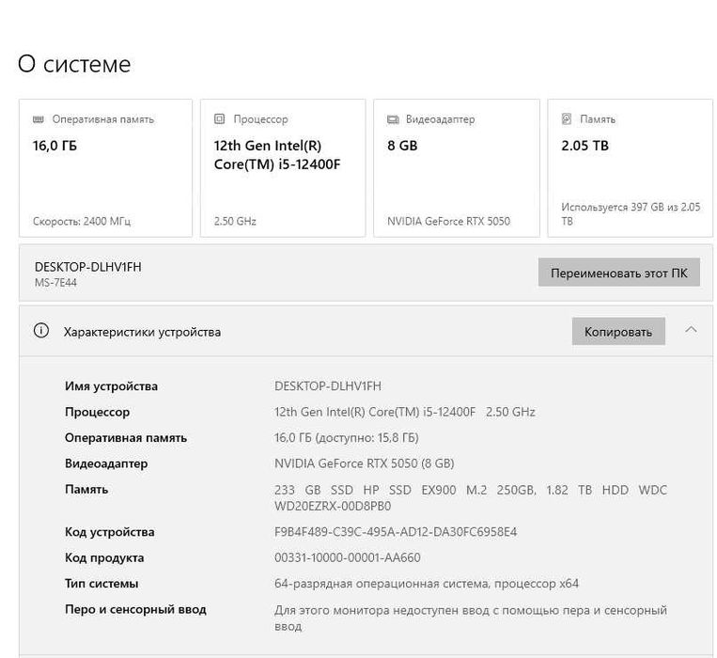This screenshot has width=717, height=658.
Task: Collapse the device specifications chevron
Action: [x=691, y=330]
